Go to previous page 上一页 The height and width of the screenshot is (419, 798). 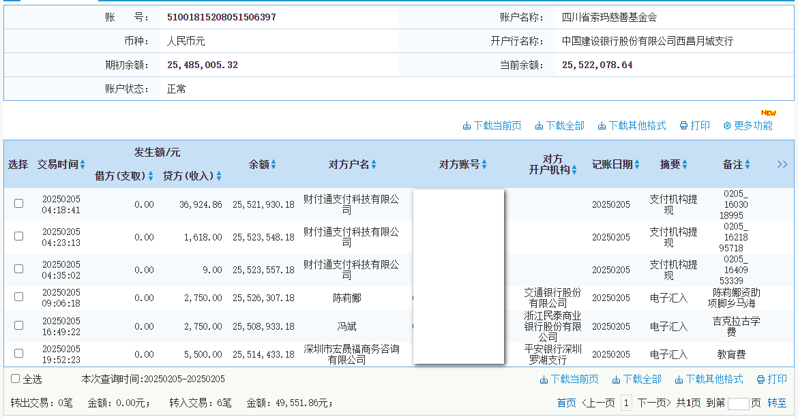[598, 403]
